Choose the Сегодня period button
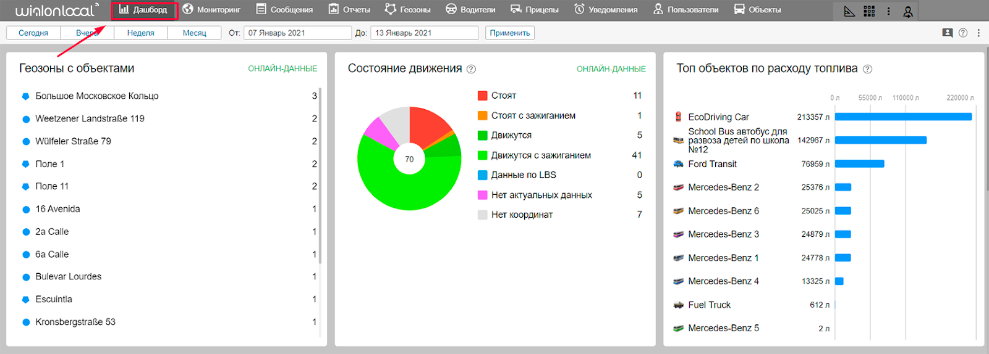Image resolution: width=989 pixels, height=354 pixels. point(33,33)
